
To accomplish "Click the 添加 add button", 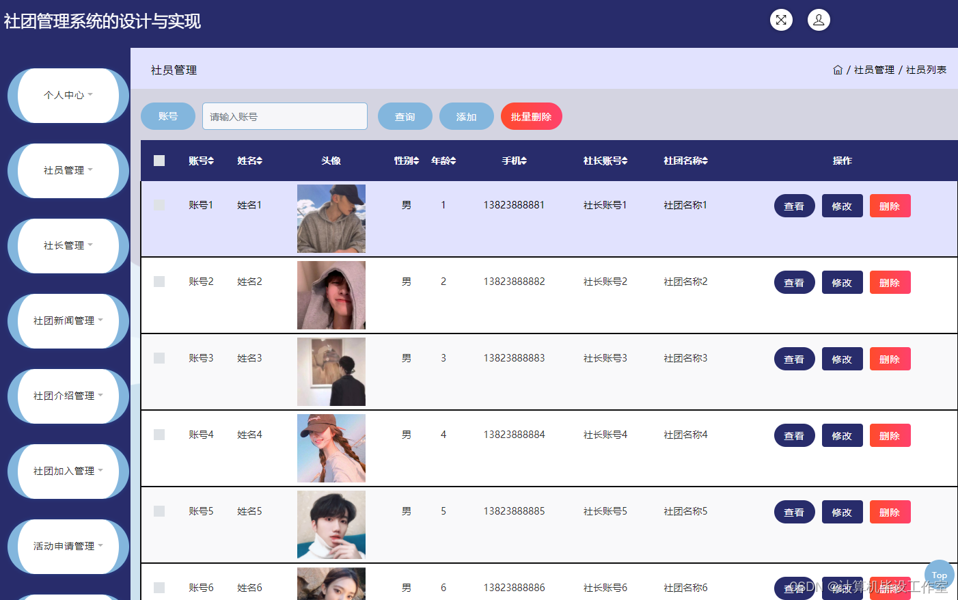I will point(467,116).
